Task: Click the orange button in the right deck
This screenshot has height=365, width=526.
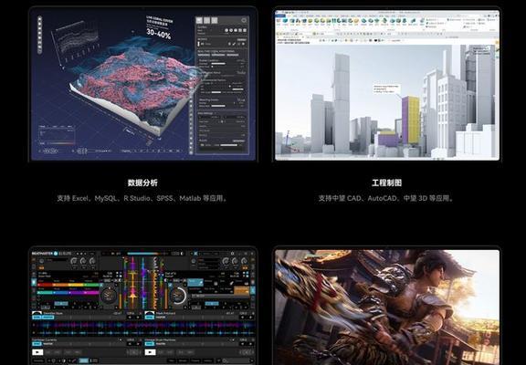Action: pyautogui.click(x=241, y=290)
